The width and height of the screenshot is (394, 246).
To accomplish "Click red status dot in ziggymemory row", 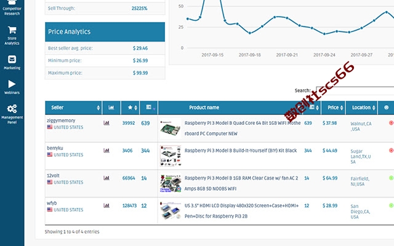I will click(x=391, y=123).
